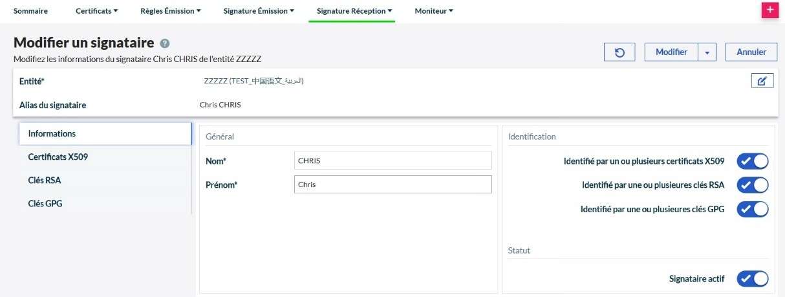Click the help question mark icon

coord(165,43)
